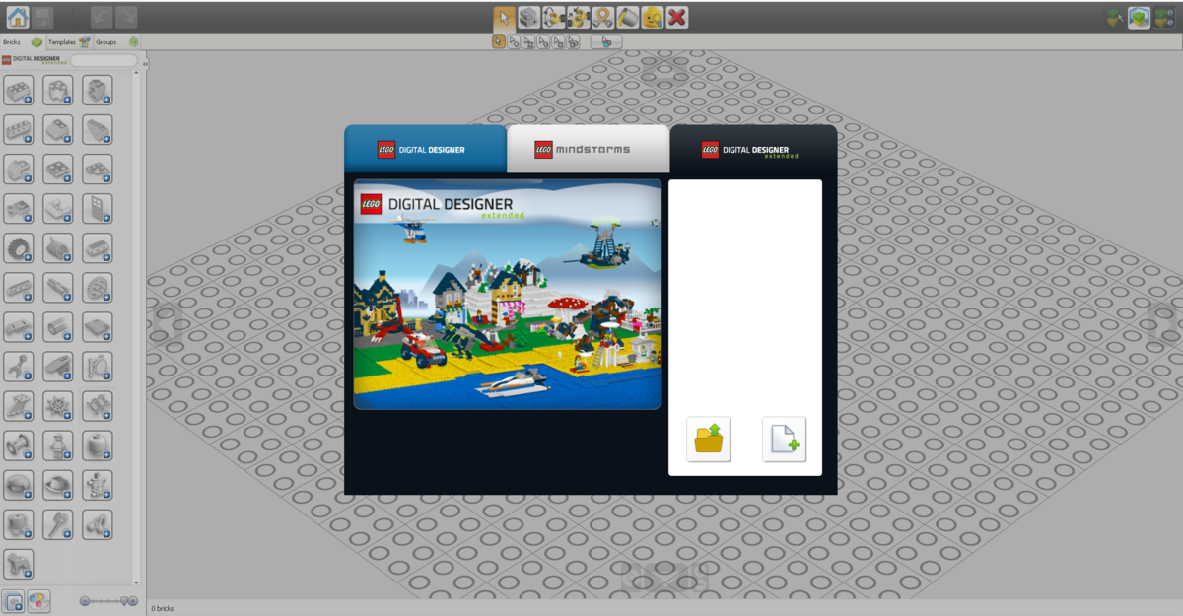1183x616 pixels.
Task: Switch to View mode icon at top right
Action: point(1140,17)
